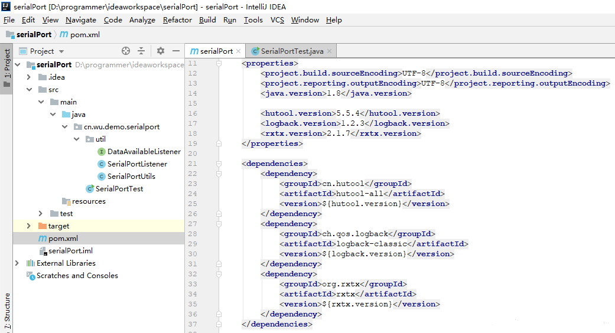Screen dimensions: 615x333
Task: Hide the Project panel with minus icon
Action: [175, 51]
